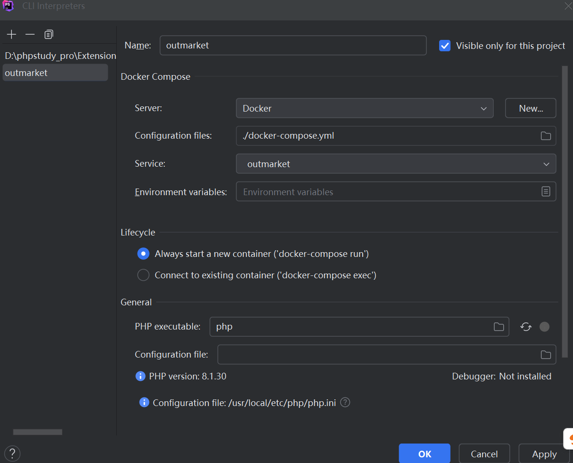The image size is (573, 463).
Task: Open environment variables editor icon
Action: [x=546, y=191]
